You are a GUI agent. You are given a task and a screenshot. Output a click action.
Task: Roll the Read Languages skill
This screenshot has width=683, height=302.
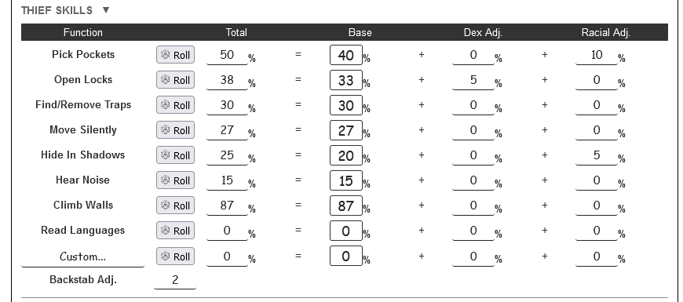[176, 231]
